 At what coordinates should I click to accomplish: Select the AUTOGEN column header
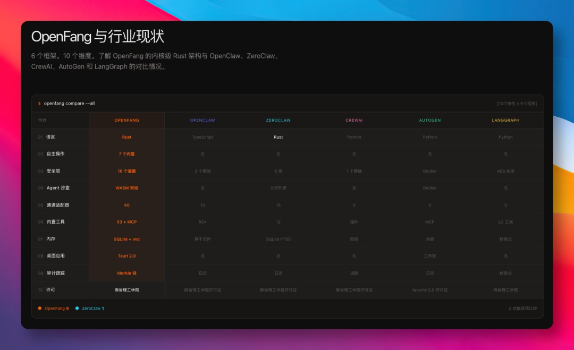click(x=429, y=120)
